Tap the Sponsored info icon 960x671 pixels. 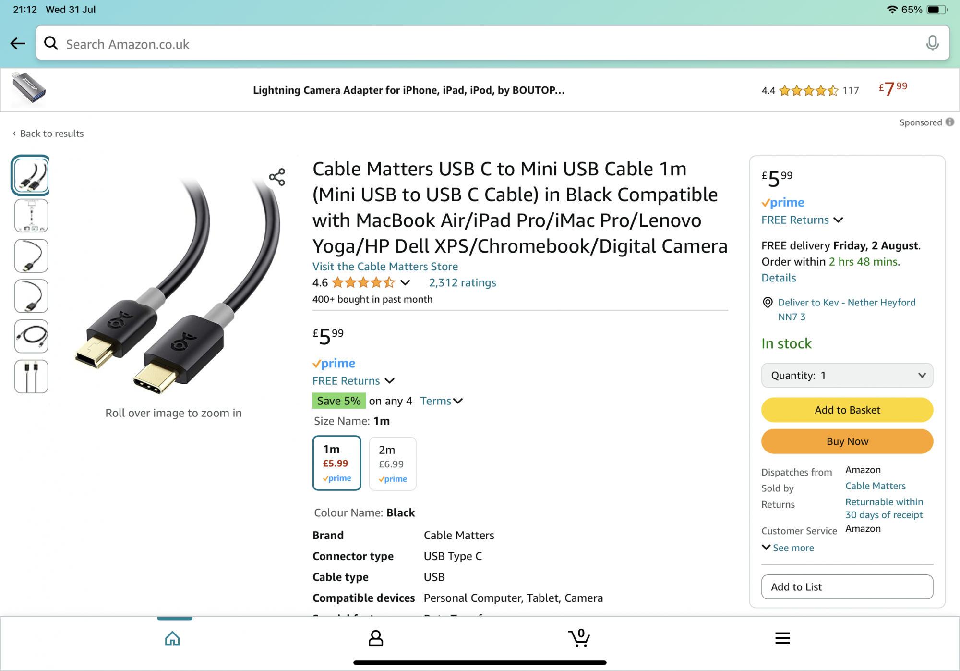(x=950, y=122)
